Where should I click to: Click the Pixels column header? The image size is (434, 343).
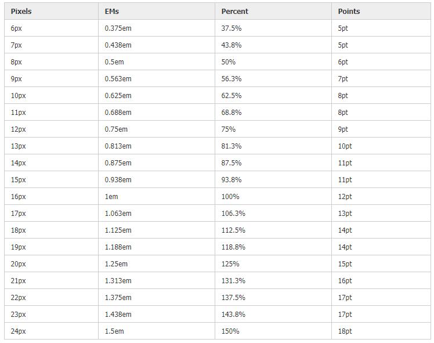point(51,12)
